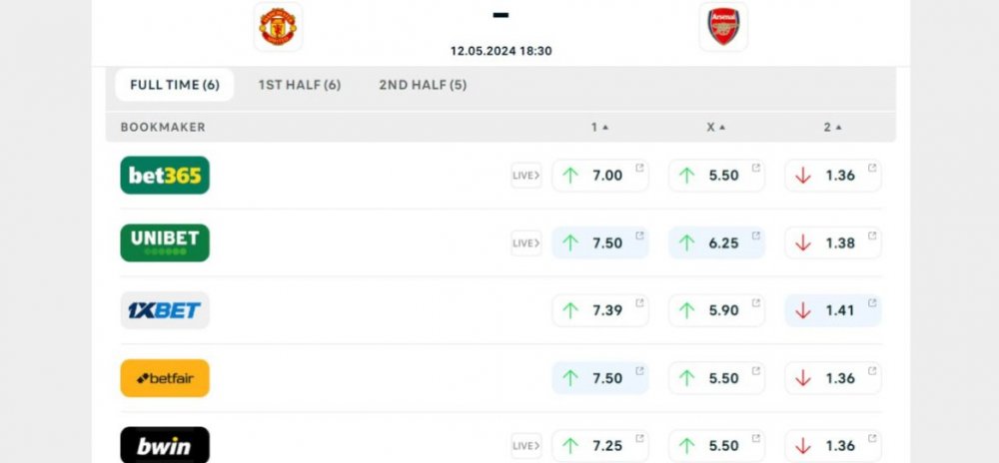The width and height of the screenshot is (999, 463).
Task: Select Betfair home win odds 7.50
Action: pyautogui.click(x=599, y=378)
